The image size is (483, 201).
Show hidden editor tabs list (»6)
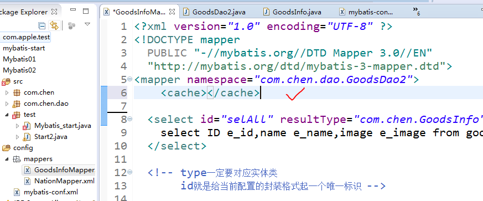pos(417,12)
